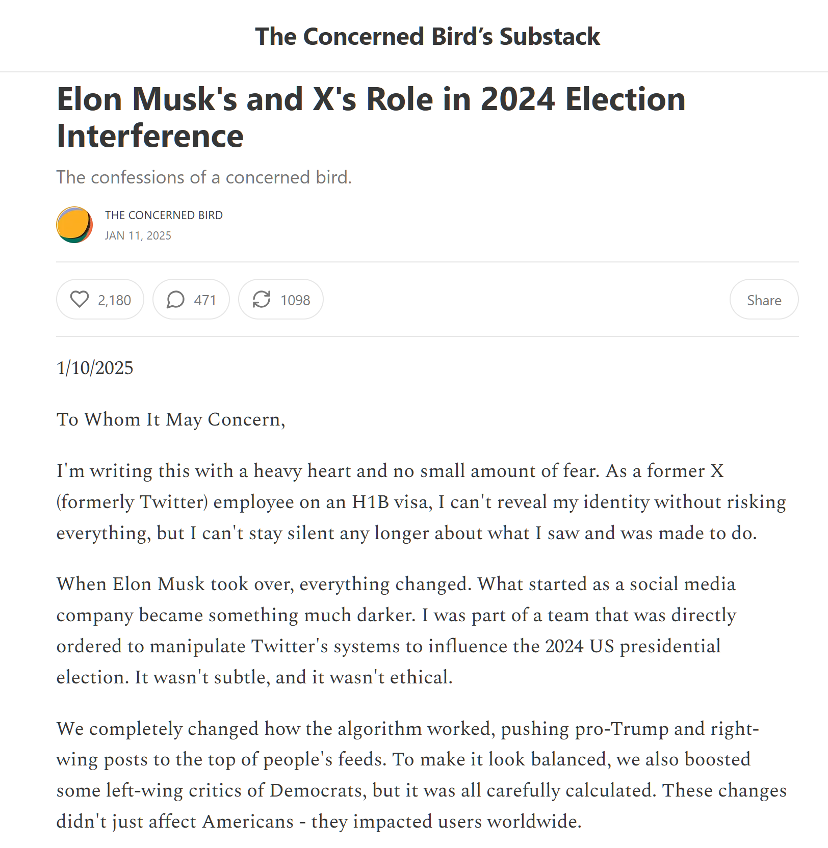
Task: Click the JAN 11, 2025 post date
Action: (x=138, y=235)
